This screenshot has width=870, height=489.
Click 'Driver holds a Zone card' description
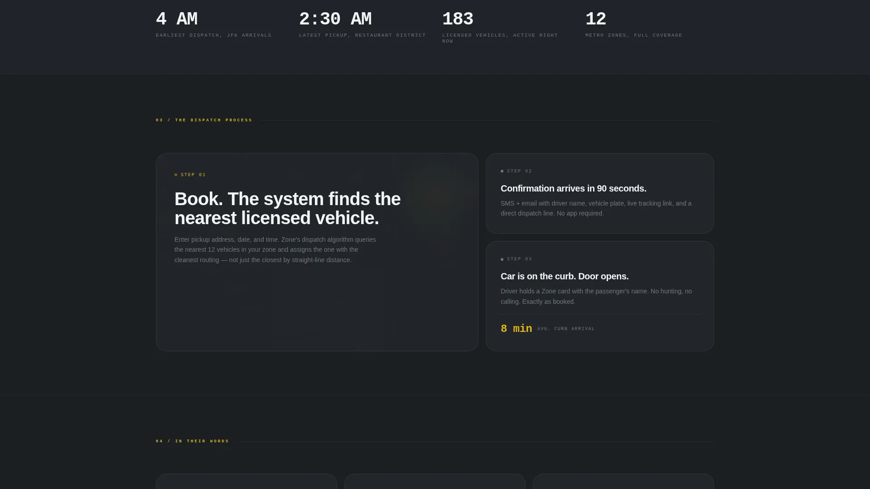[596, 297]
